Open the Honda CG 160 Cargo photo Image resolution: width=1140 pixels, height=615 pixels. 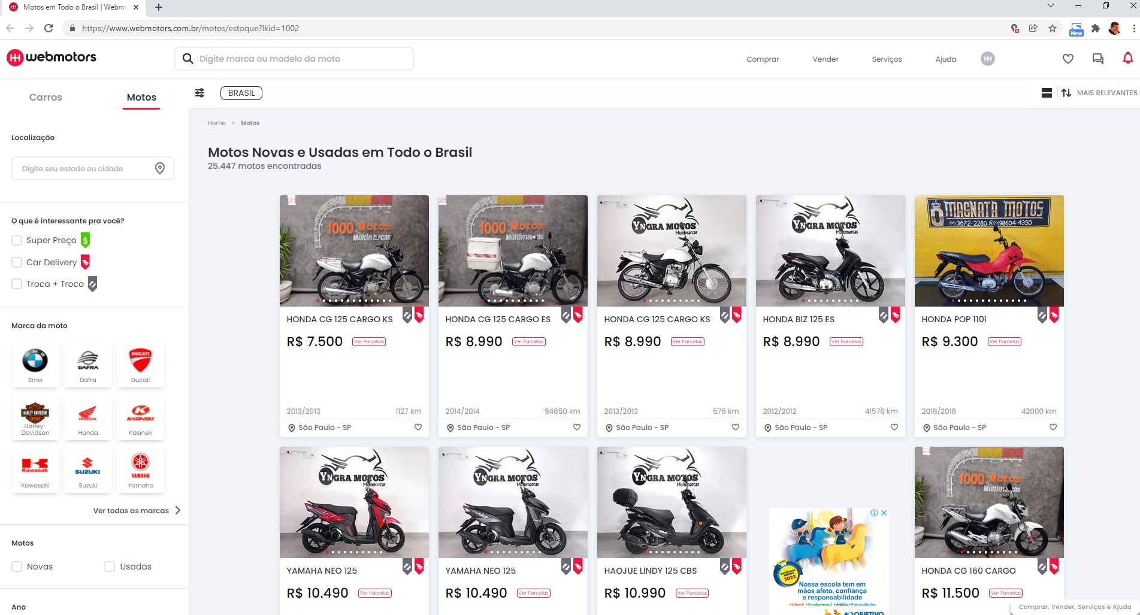pos(989,502)
